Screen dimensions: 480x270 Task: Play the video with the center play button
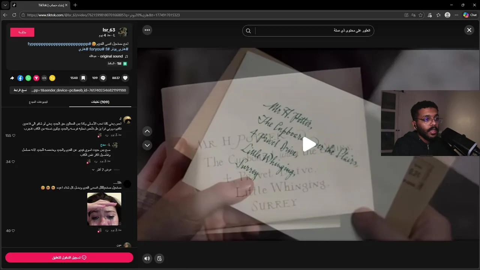309,144
